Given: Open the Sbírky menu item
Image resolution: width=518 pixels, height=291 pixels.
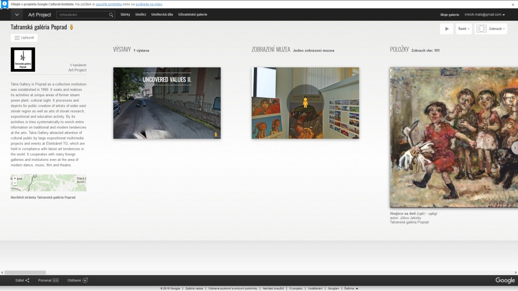Looking at the screenshot, I should click(x=125, y=15).
